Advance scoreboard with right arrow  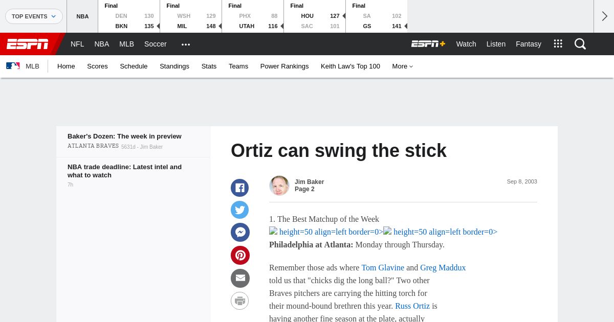(604, 16)
